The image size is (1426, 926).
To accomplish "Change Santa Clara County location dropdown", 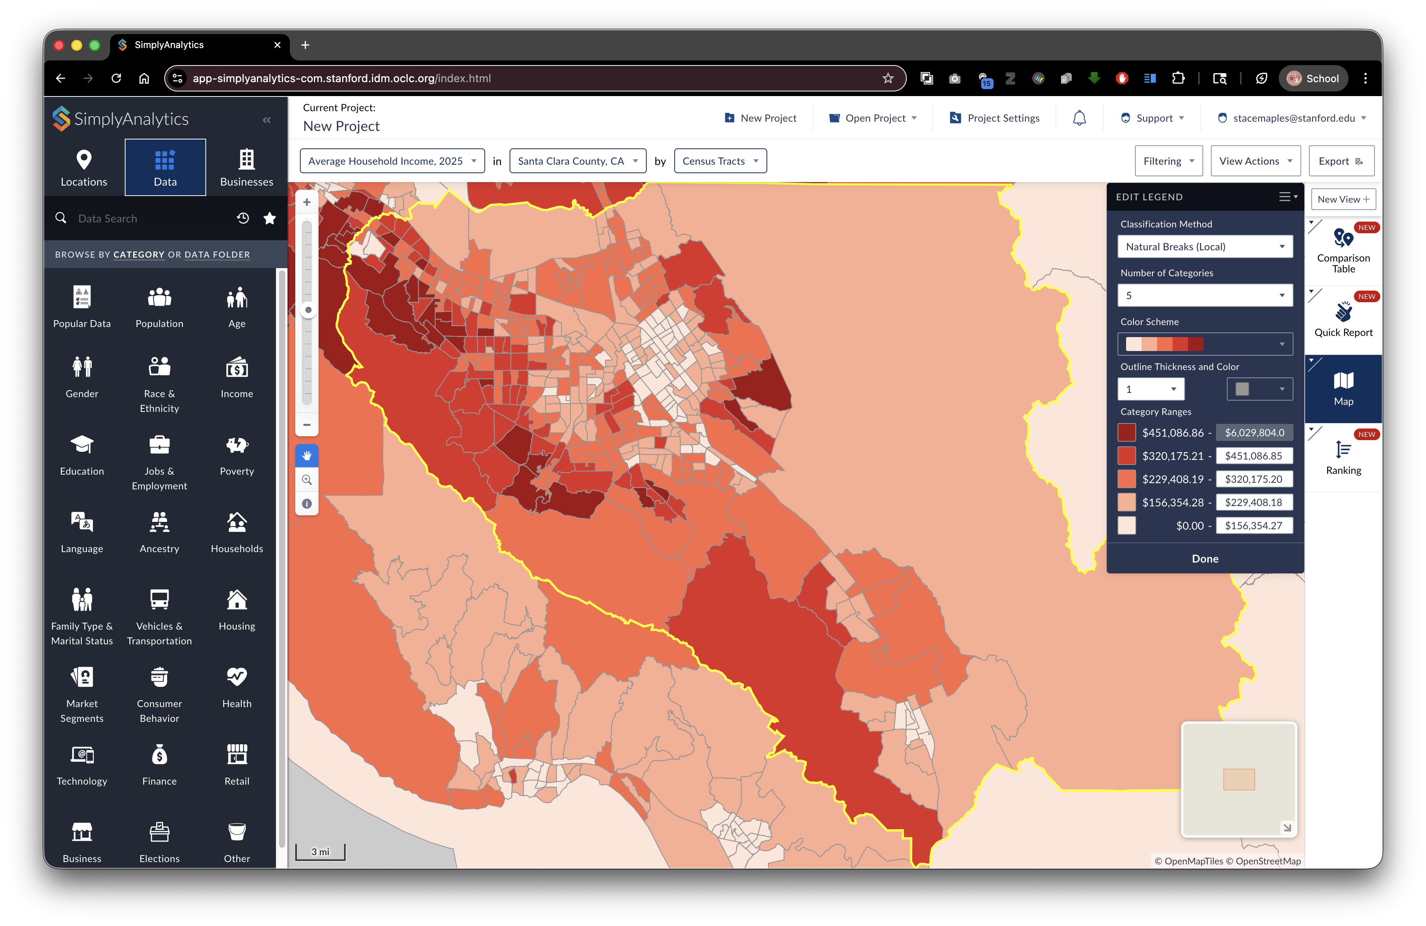I will click(578, 161).
